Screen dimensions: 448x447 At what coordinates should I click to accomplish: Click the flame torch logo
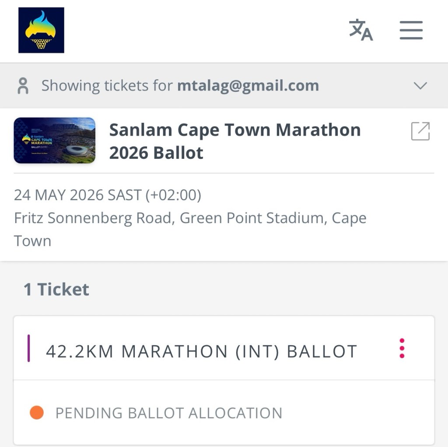pyautogui.click(x=41, y=30)
